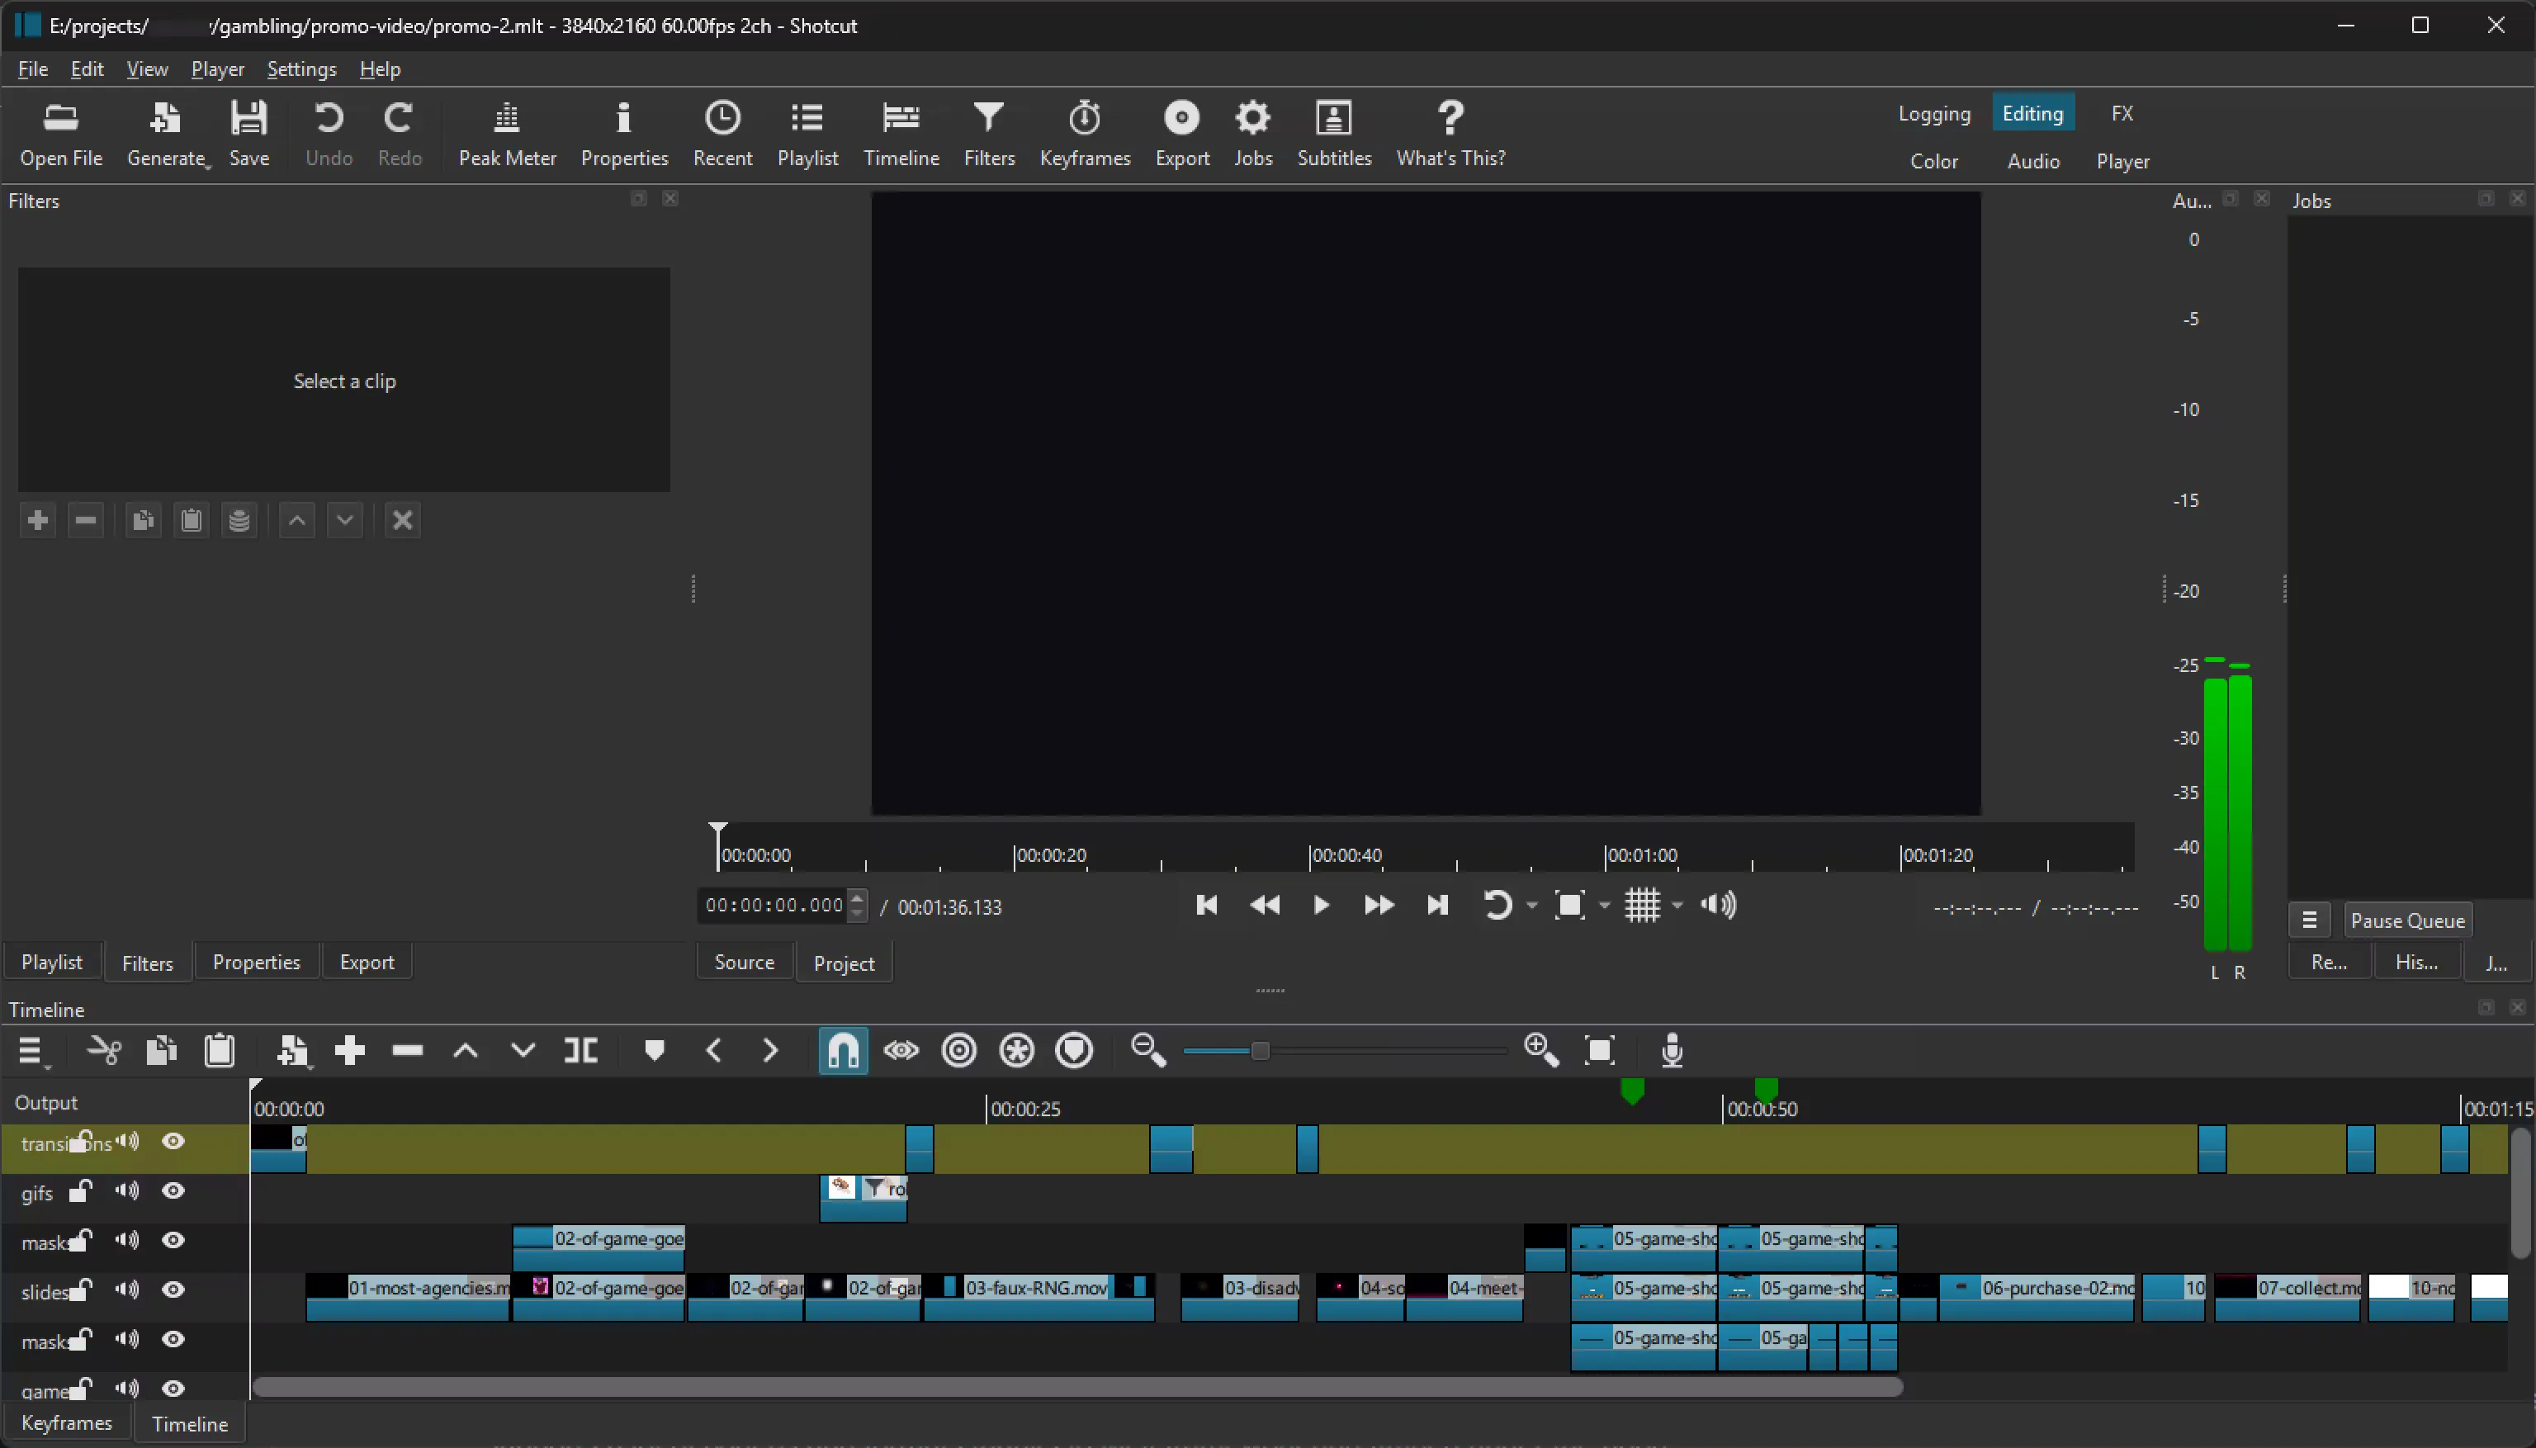Open the timeline hamburger menu
This screenshot has height=1448, width=2536.
point(31,1050)
